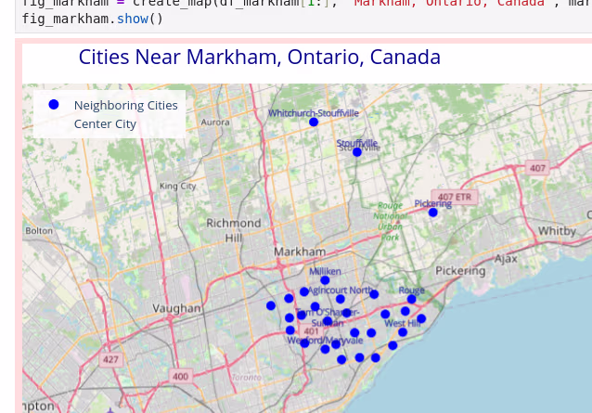This screenshot has height=413, width=592.
Task: Click the 'Whitchurch-Stouffville' marker text label
Action: coord(314,113)
